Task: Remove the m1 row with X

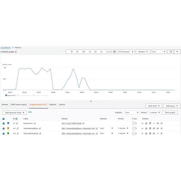Action: point(161,128)
